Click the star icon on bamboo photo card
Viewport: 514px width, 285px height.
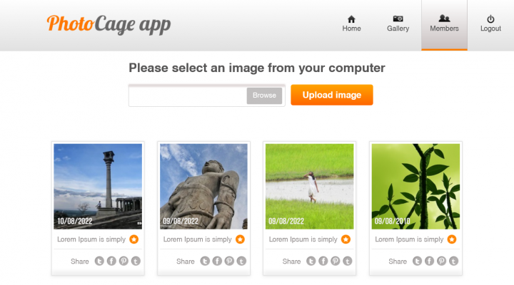click(452, 239)
